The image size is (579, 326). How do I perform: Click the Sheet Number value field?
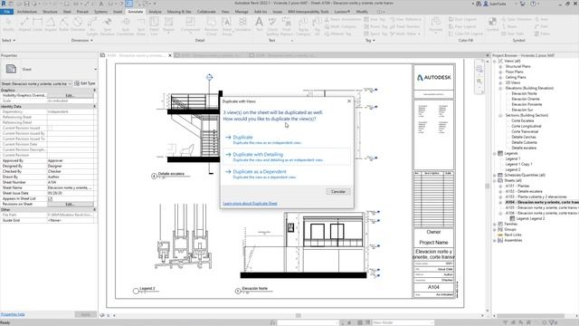(x=71, y=182)
